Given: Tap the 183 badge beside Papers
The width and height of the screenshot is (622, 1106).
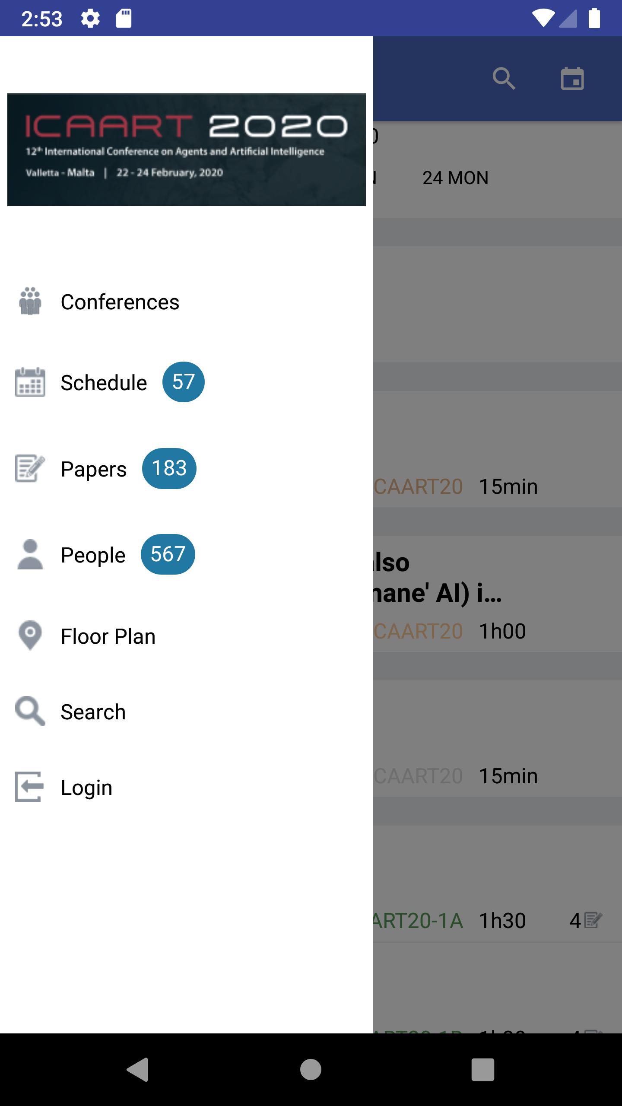Looking at the screenshot, I should [169, 468].
